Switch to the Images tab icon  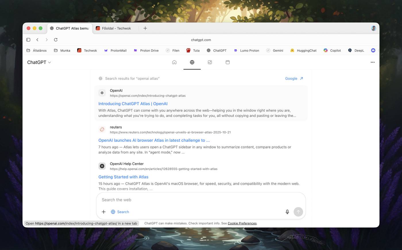pyautogui.click(x=210, y=62)
